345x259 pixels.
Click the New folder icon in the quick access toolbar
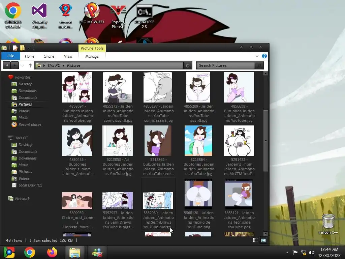tap(22, 48)
